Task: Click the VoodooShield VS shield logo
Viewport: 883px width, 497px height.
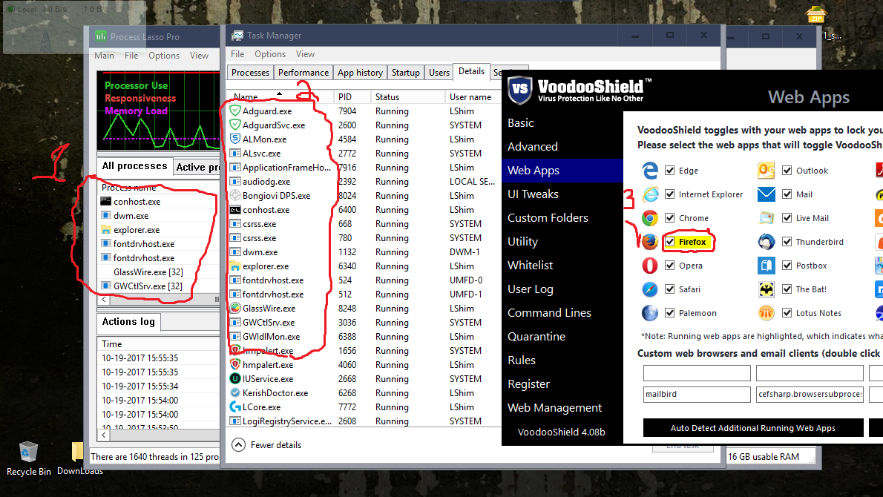Action: (x=519, y=90)
